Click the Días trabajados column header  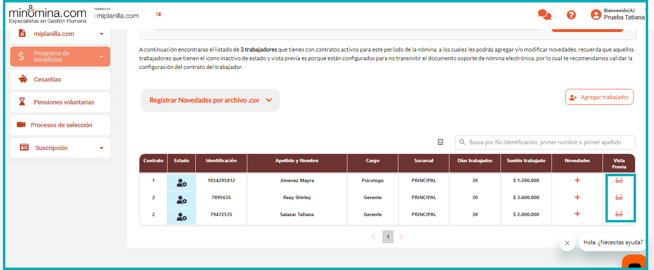pyautogui.click(x=475, y=163)
